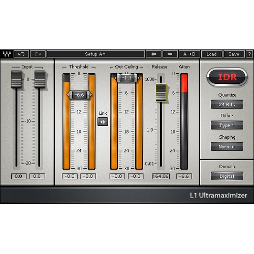This screenshot has height=254, width=254.
Task: Click left Input value 0.0 box
Action: 19,176
